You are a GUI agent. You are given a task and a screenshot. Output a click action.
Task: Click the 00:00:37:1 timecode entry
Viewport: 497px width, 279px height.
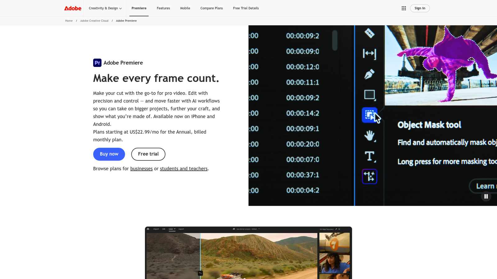(x=303, y=175)
